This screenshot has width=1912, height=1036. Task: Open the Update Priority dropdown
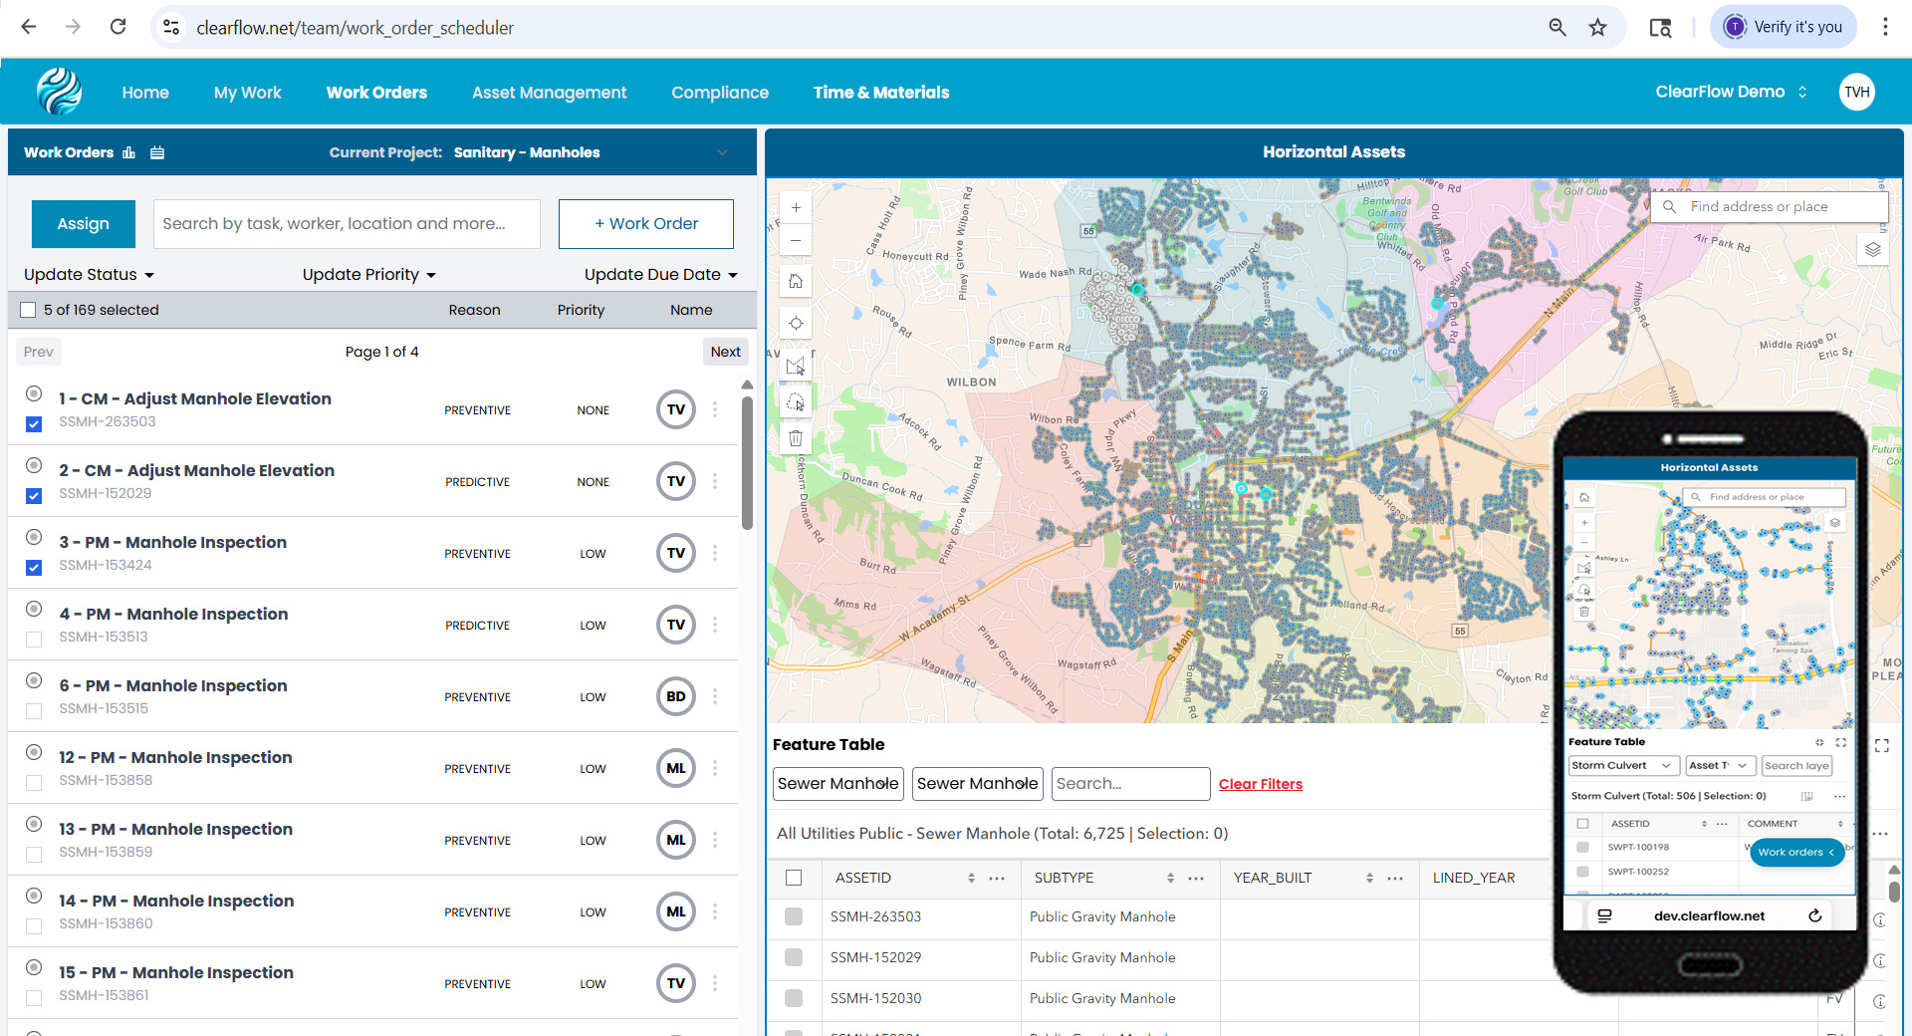[x=369, y=275]
